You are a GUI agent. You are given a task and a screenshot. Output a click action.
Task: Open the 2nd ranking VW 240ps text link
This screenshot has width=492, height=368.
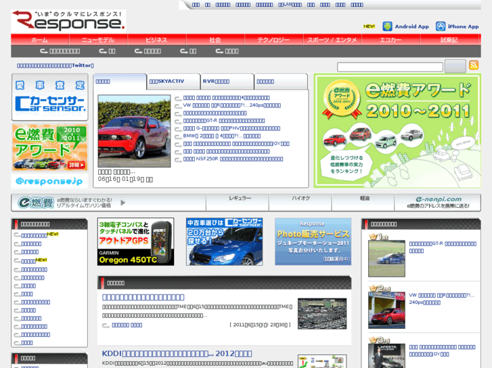coord(442,298)
